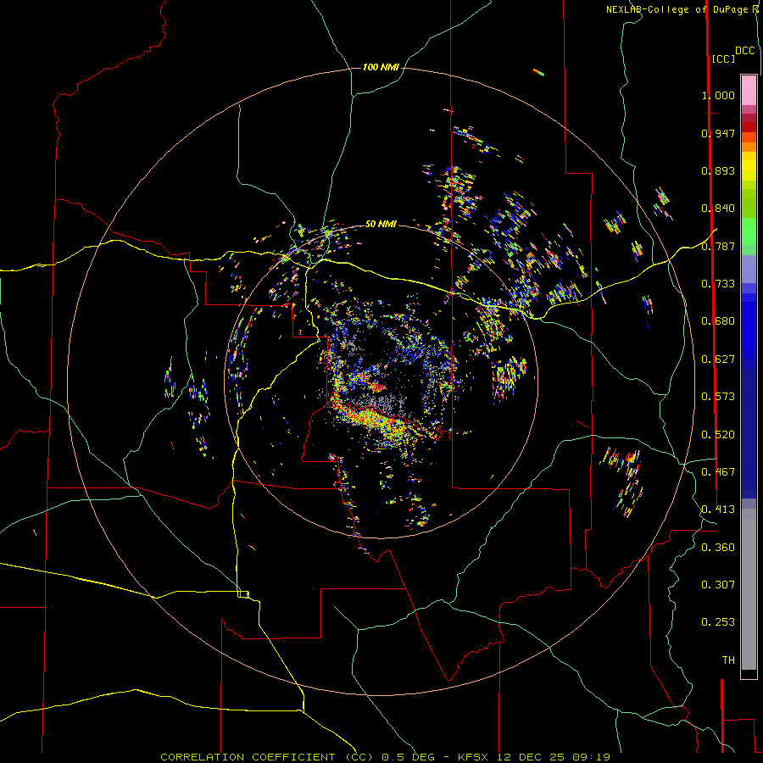The width and height of the screenshot is (763, 763).
Task: Click the 0.680 scale value
Action: tap(718, 321)
